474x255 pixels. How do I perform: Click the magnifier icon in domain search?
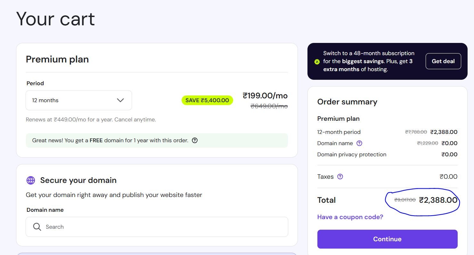tap(37, 227)
